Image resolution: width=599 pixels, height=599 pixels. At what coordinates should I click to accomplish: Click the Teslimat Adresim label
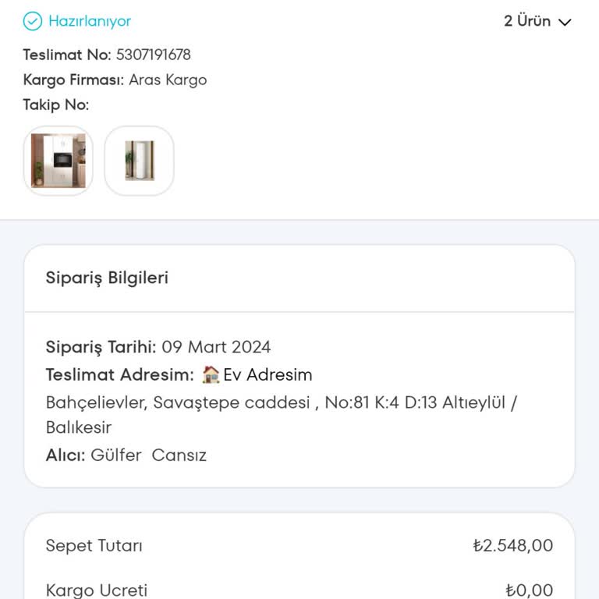pos(119,374)
